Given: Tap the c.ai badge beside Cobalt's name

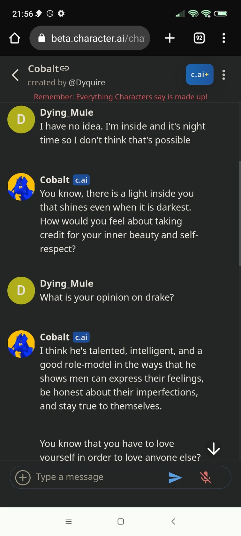Looking at the screenshot, I should [x=81, y=180].
